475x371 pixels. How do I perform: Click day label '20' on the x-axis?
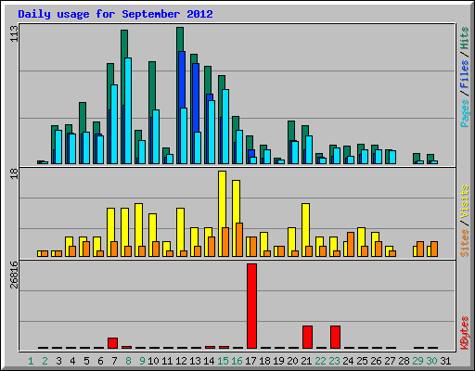tap(292, 361)
